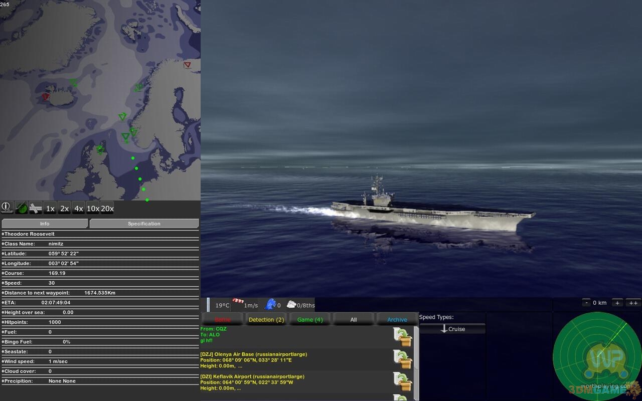This screenshot has height=401, width=642.
Task: Click the unit info icon in the toolbar
Action: point(7,208)
